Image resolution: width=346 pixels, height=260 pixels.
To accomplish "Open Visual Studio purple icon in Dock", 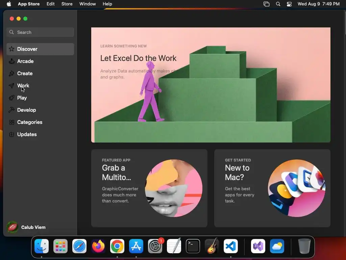I will point(258,246).
